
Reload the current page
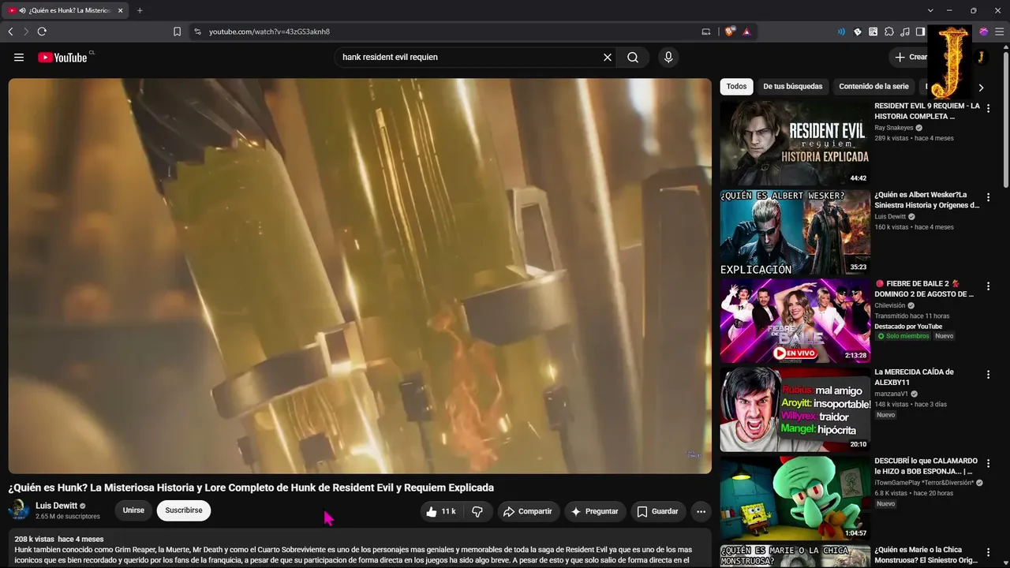pos(42,32)
